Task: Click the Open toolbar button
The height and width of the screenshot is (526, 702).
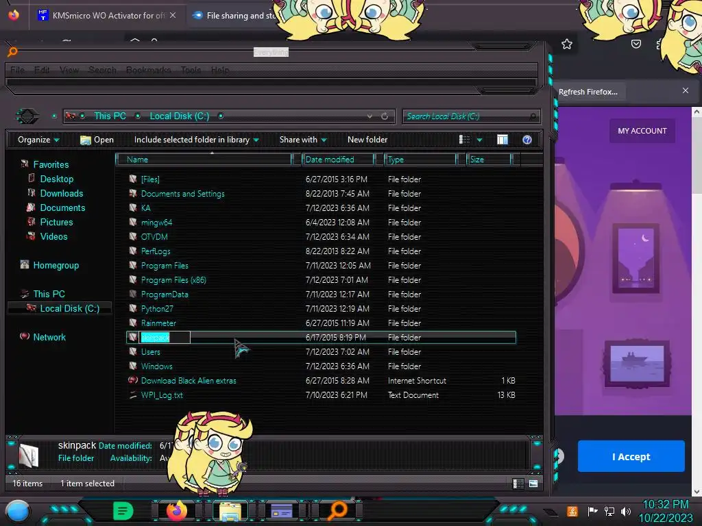Action: tap(97, 140)
